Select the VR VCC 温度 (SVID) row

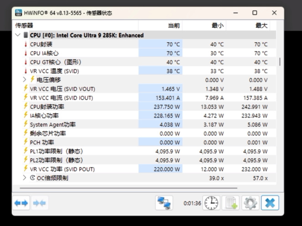(x=149, y=71)
